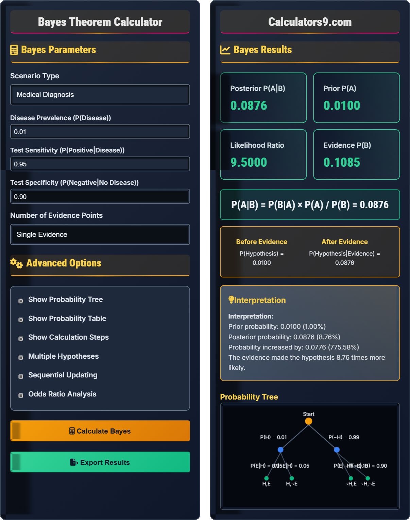Click the P(H) = 0.01 tree label
The width and height of the screenshot is (410, 520).
[x=273, y=437]
